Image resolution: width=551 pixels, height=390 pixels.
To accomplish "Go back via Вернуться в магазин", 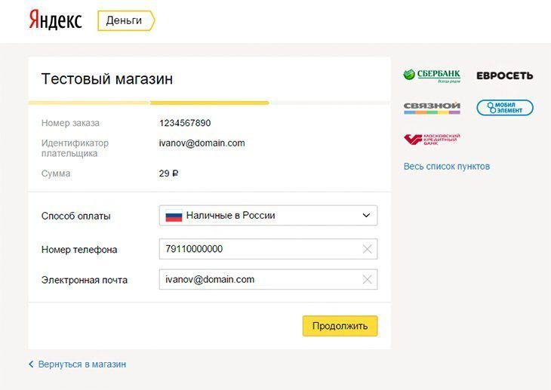I will pyautogui.click(x=82, y=364).
